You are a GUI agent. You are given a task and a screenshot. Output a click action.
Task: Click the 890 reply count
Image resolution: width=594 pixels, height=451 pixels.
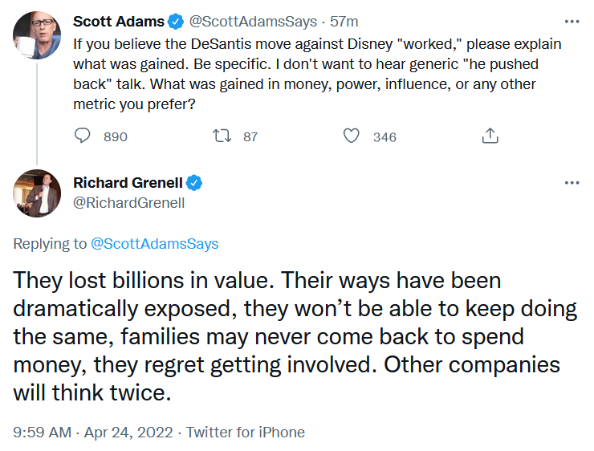point(116,136)
